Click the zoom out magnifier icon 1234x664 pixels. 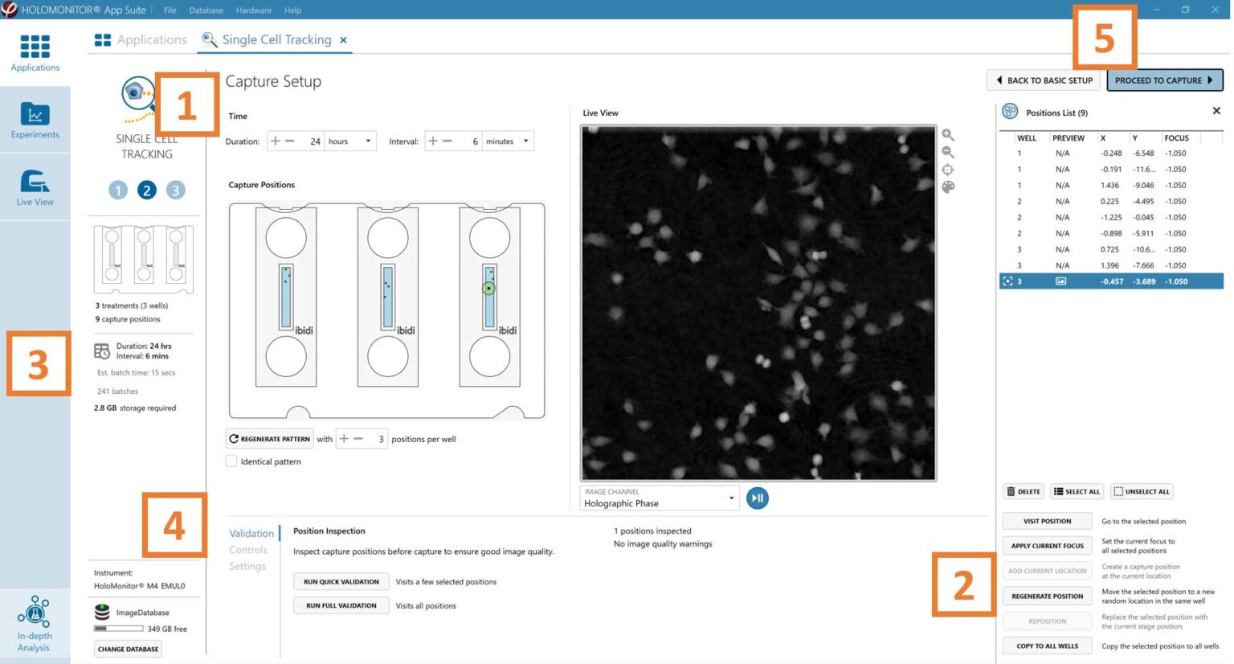(x=949, y=151)
